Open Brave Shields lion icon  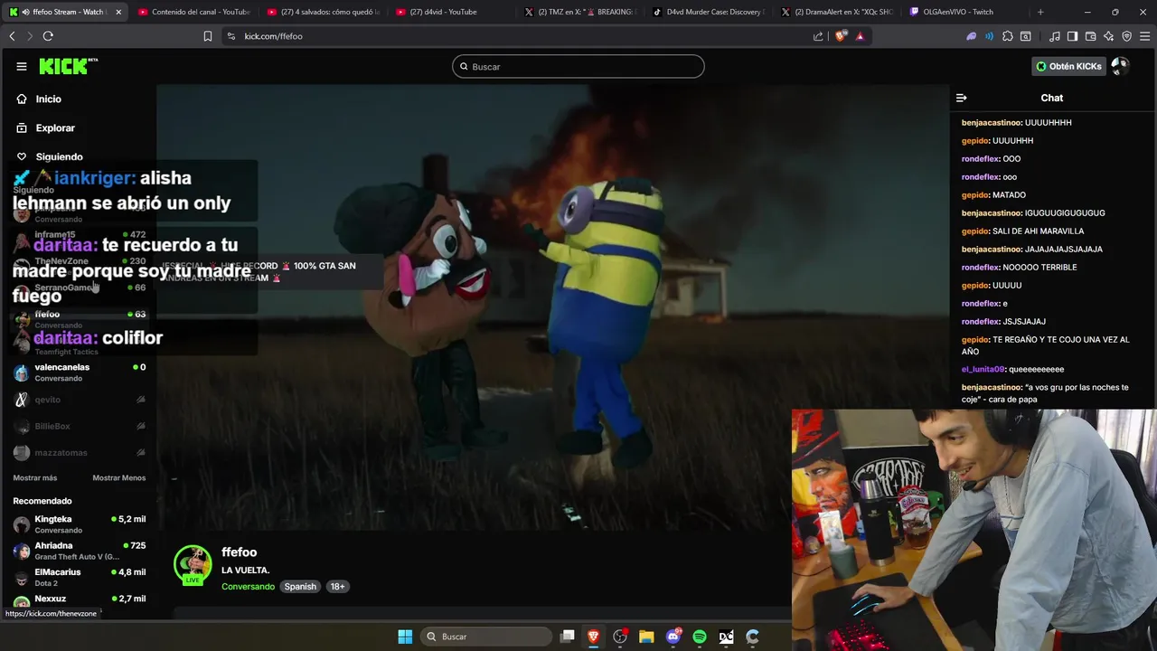coord(841,36)
